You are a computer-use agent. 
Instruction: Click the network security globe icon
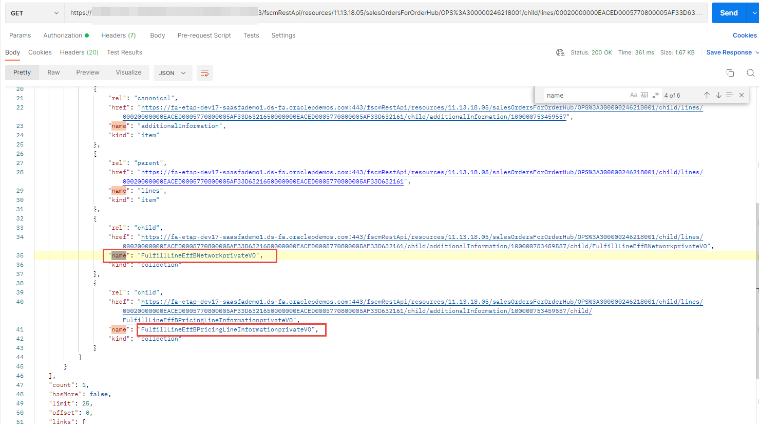pyautogui.click(x=560, y=52)
